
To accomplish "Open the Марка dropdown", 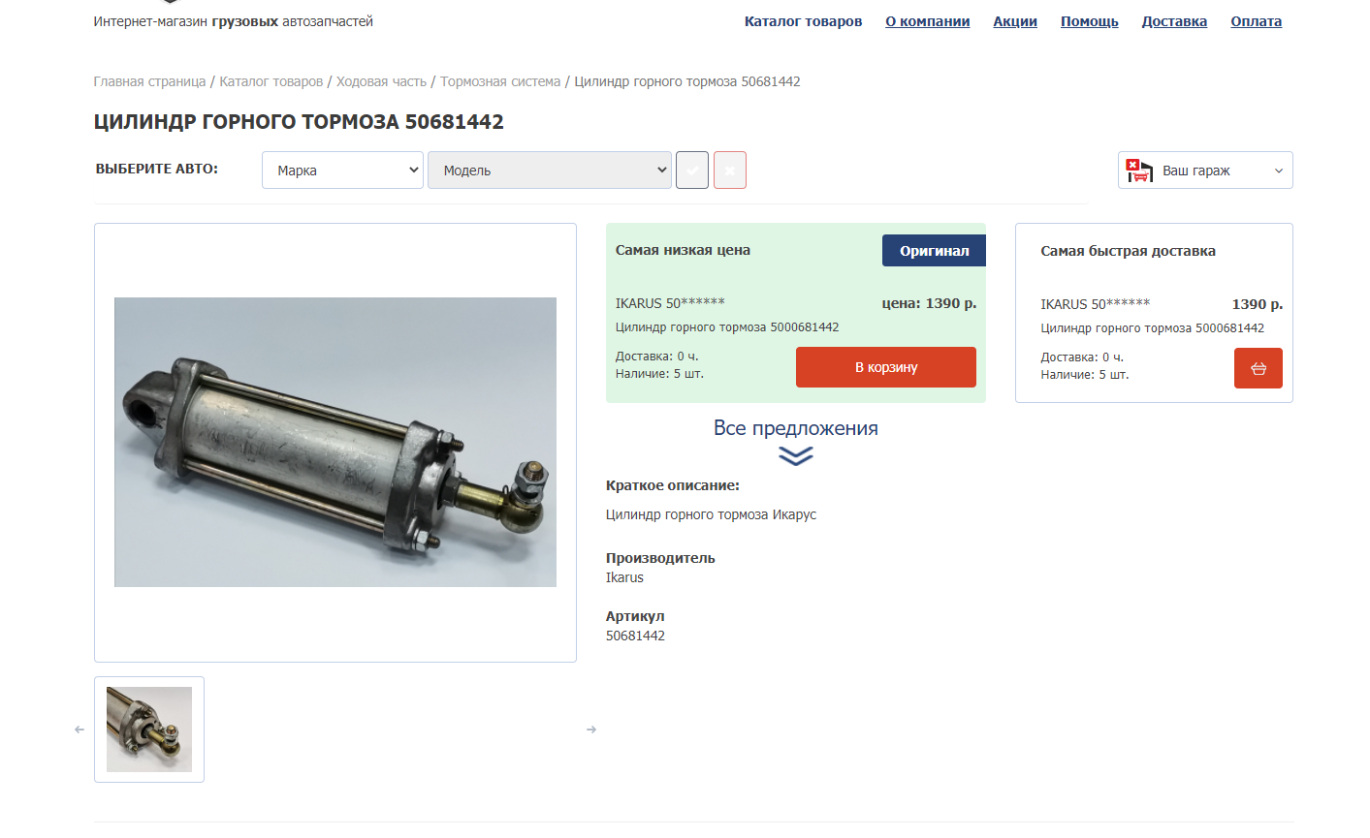I will click(342, 171).
